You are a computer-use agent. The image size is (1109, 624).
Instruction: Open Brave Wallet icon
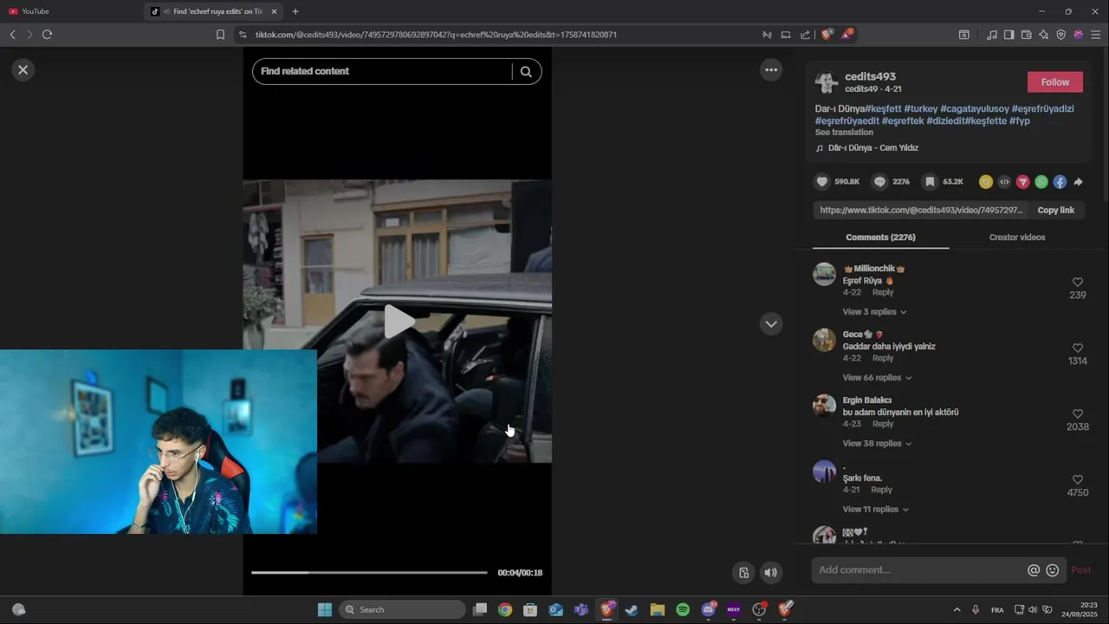click(1027, 35)
